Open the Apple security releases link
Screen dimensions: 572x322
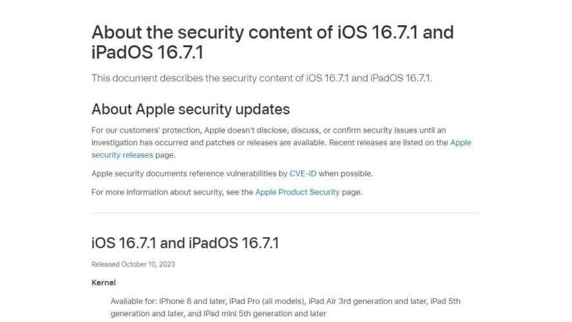click(122, 155)
